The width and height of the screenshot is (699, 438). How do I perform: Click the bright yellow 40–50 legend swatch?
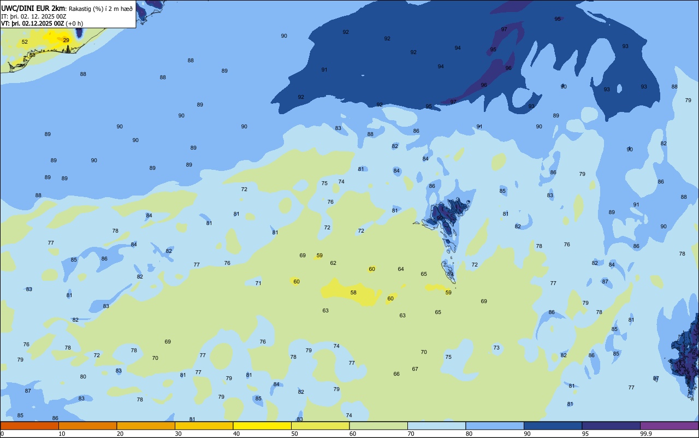[262, 425]
